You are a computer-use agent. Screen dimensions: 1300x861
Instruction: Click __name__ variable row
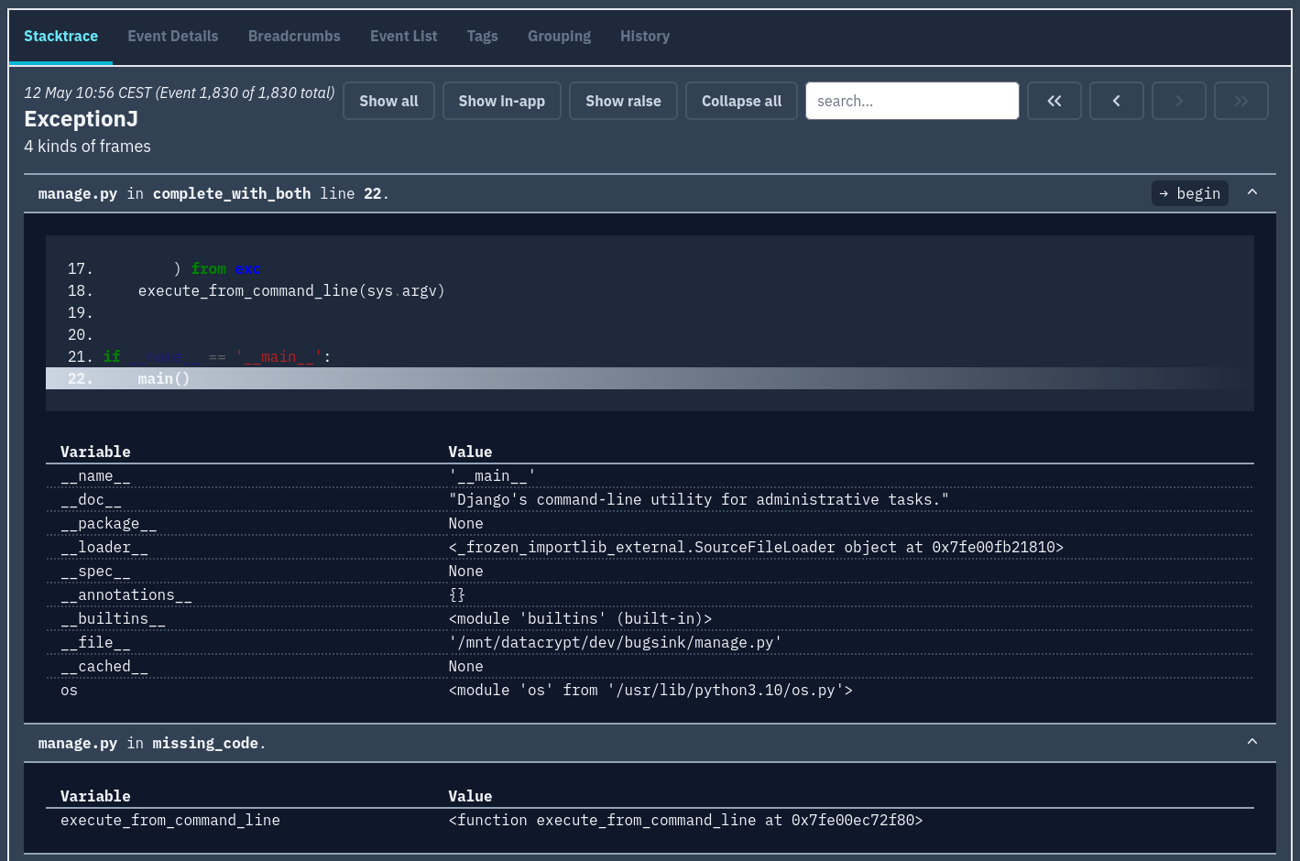pos(650,475)
